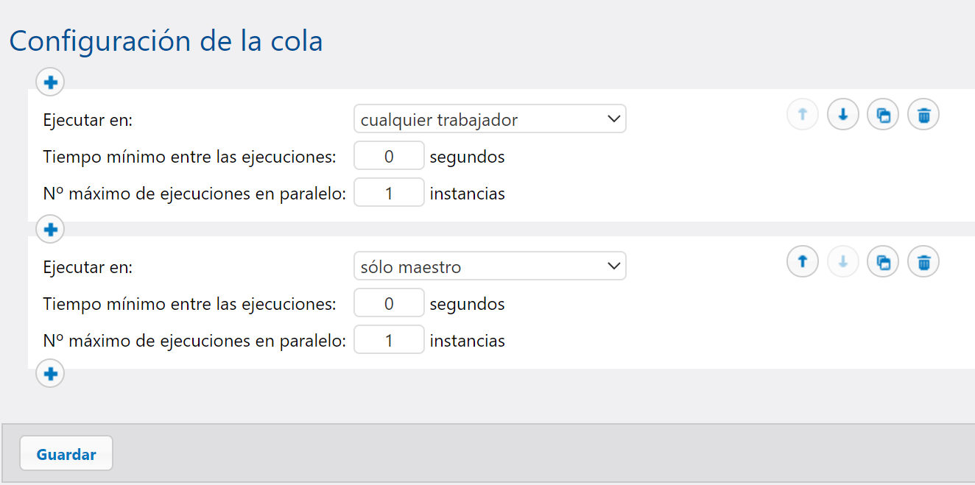This screenshot has width=975, height=485.
Task: Add a new queue step above the first block
Action: point(50,82)
